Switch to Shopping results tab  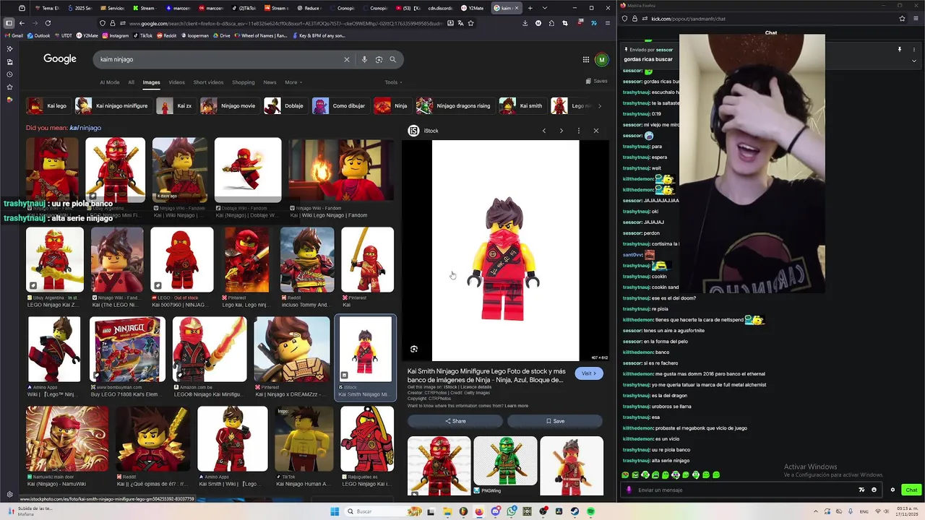tap(243, 82)
